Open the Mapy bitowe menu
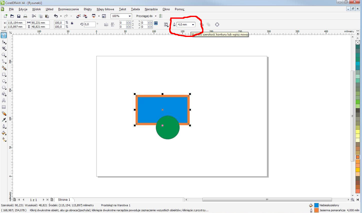This screenshot has width=362, height=213. [x=105, y=9]
